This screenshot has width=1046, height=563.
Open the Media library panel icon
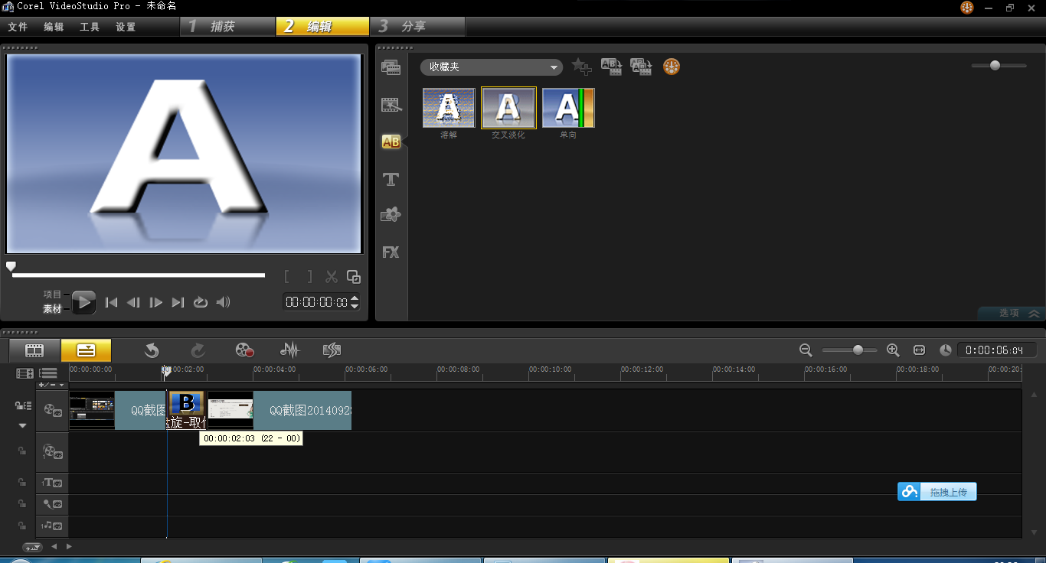(x=391, y=67)
